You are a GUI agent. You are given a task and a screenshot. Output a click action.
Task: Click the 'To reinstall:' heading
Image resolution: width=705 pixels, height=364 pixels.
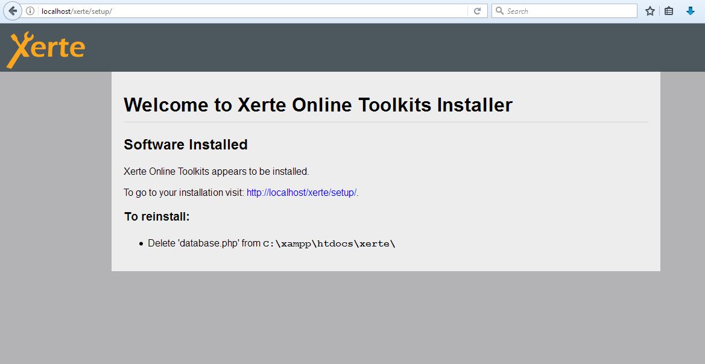pos(157,216)
